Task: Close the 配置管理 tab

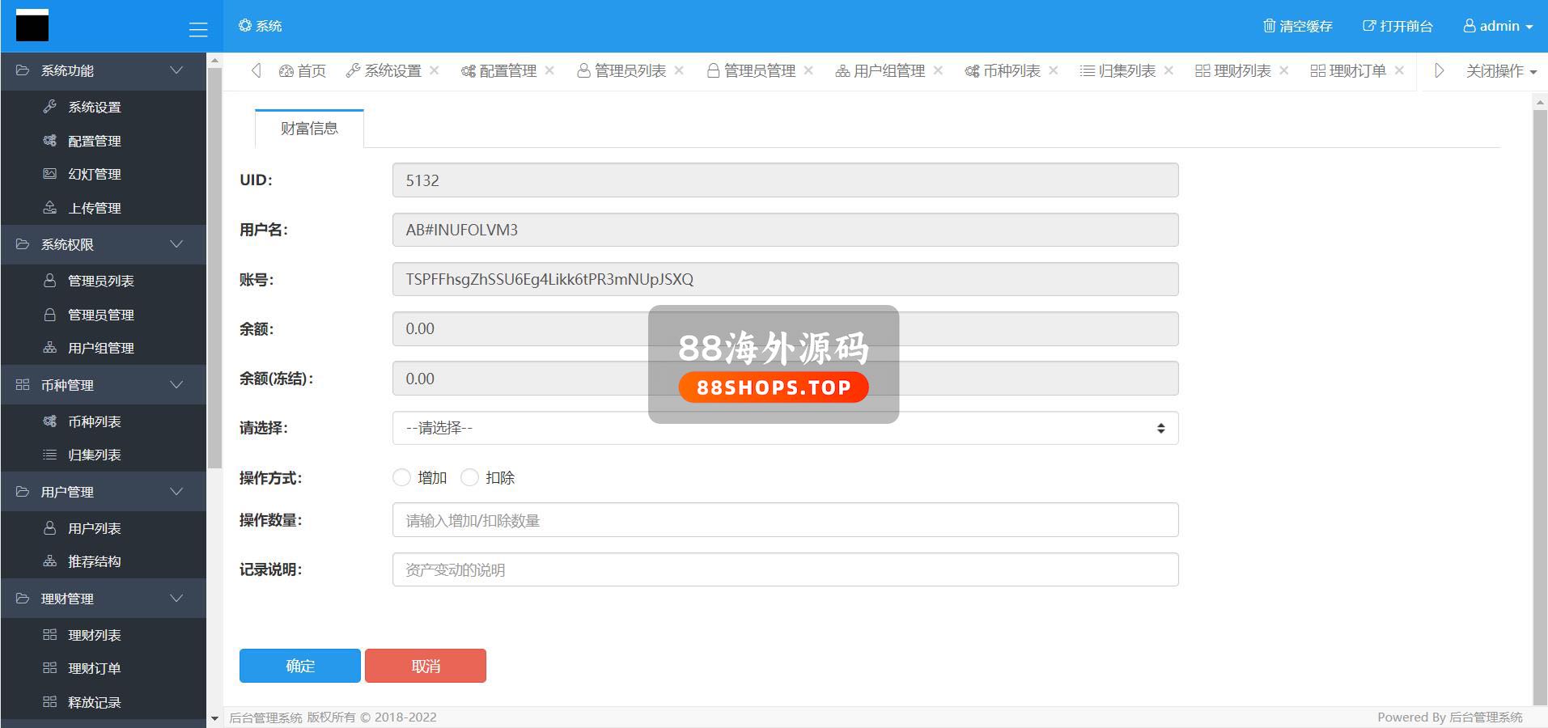Action: (x=549, y=70)
